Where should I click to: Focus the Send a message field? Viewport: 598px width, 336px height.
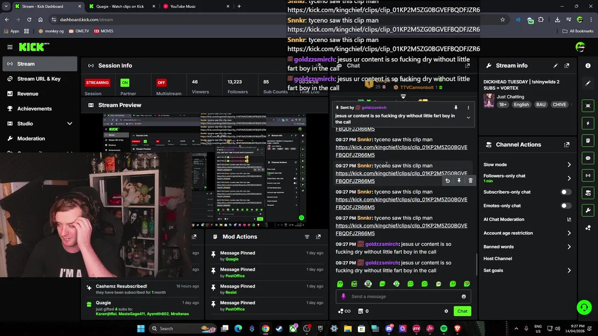[x=403, y=296]
